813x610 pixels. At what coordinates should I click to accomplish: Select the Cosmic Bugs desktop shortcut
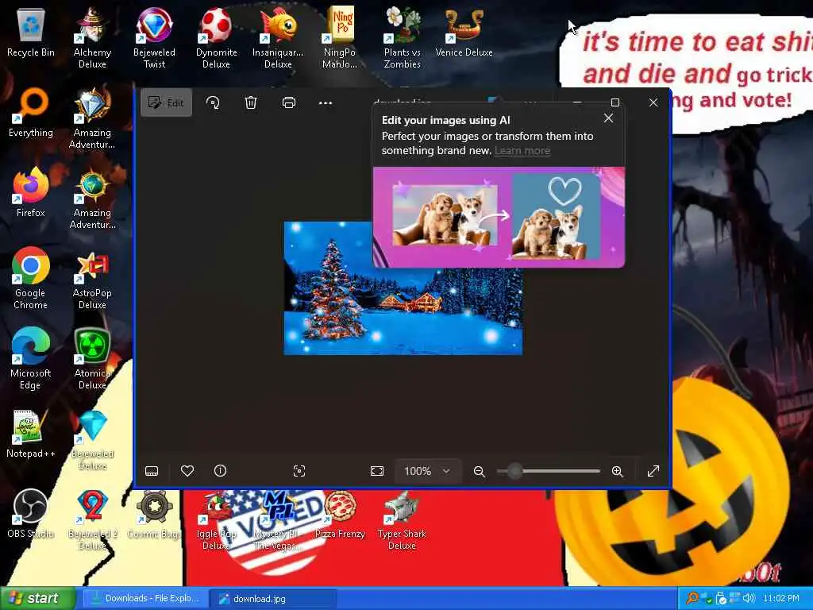(154, 514)
